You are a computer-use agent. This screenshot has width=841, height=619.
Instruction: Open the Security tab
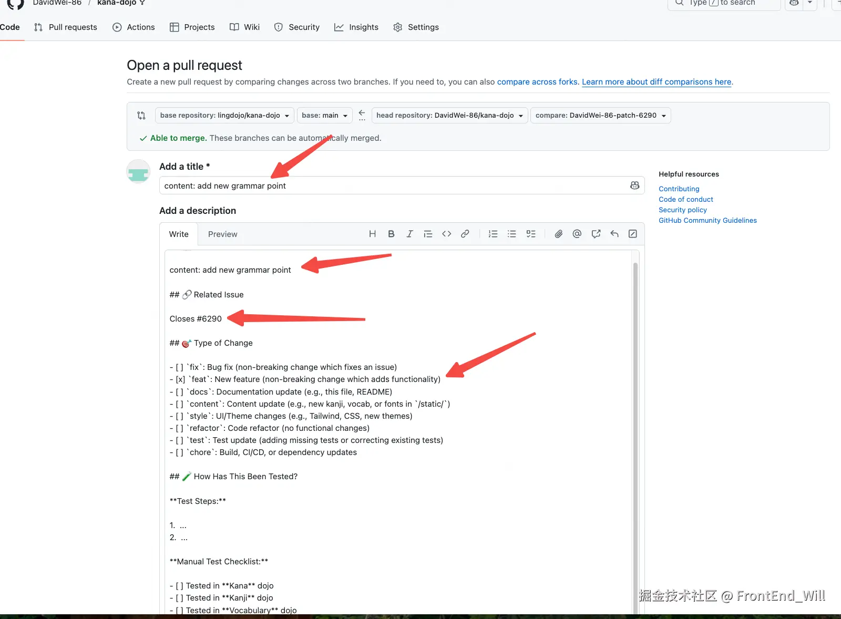(296, 27)
